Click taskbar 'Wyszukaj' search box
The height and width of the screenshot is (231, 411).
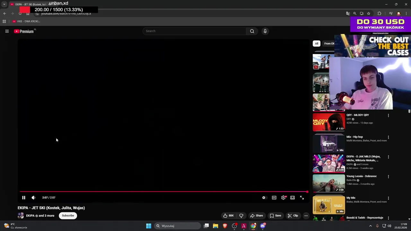tap(178, 226)
